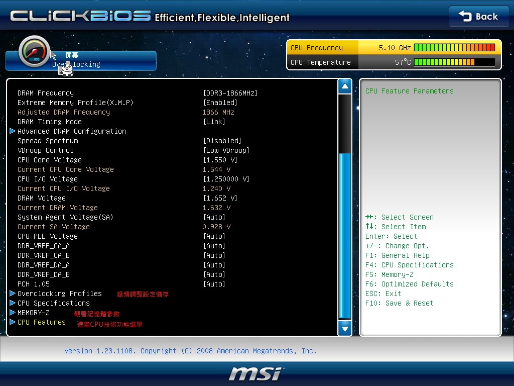Expand MEMORY-Z arrow

point(13,312)
